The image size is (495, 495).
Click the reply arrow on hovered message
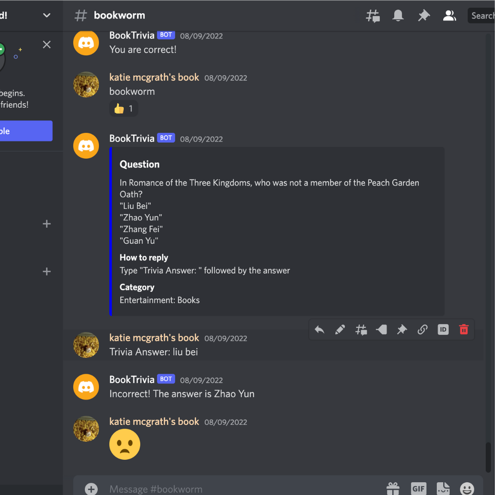(319, 330)
